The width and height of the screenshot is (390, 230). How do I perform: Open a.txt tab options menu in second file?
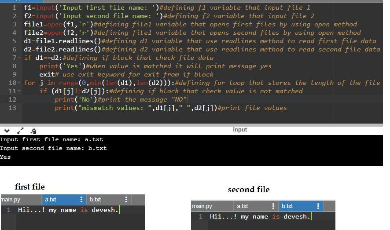(x=273, y=206)
